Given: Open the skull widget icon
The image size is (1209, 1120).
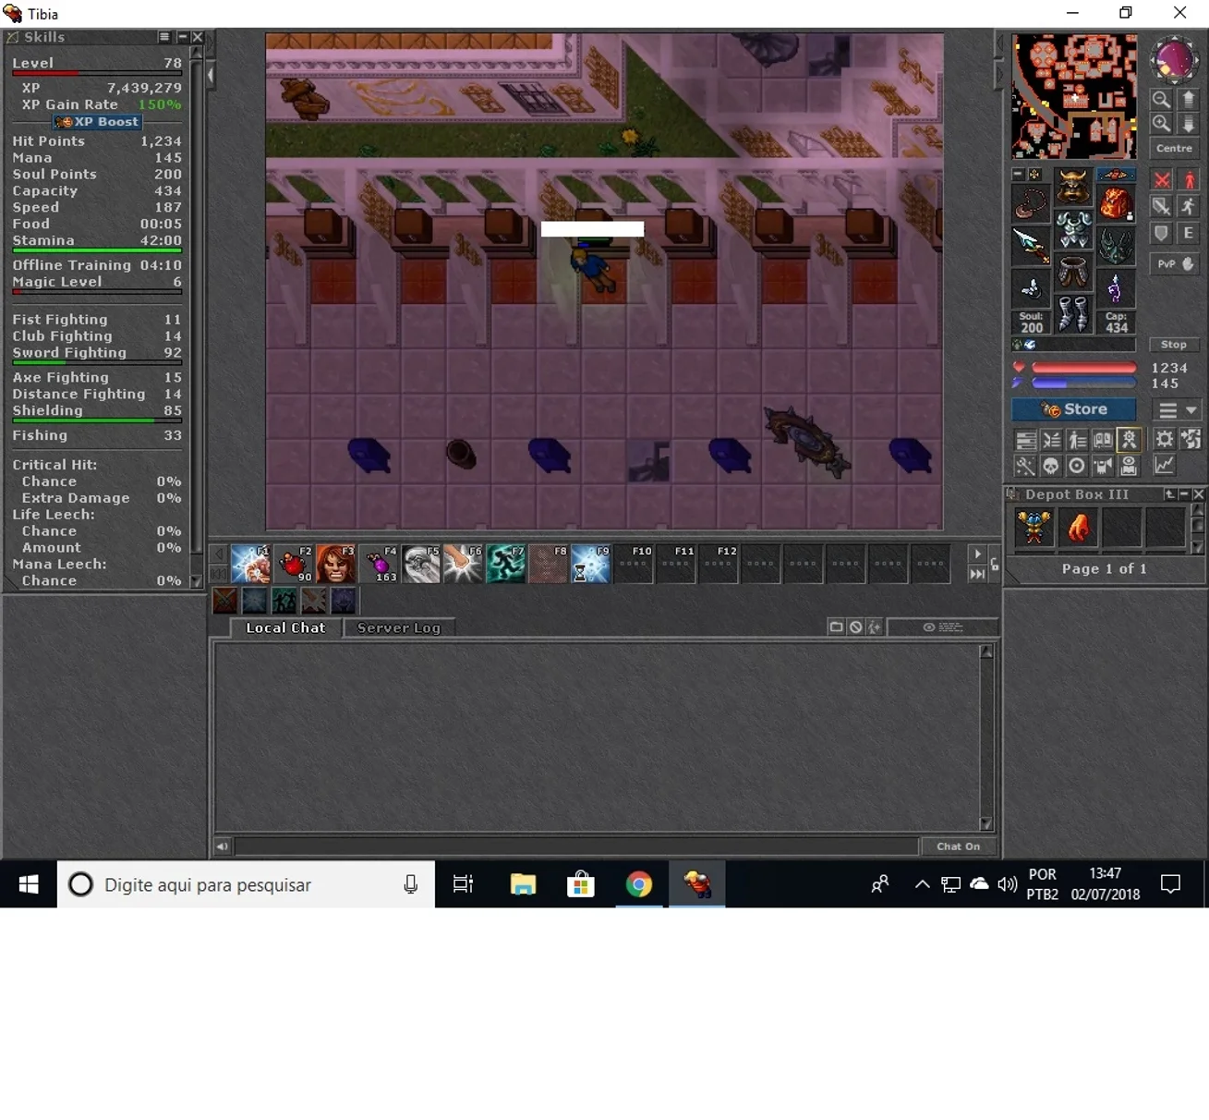Looking at the screenshot, I should pyautogui.click(x=1051, y=467).
